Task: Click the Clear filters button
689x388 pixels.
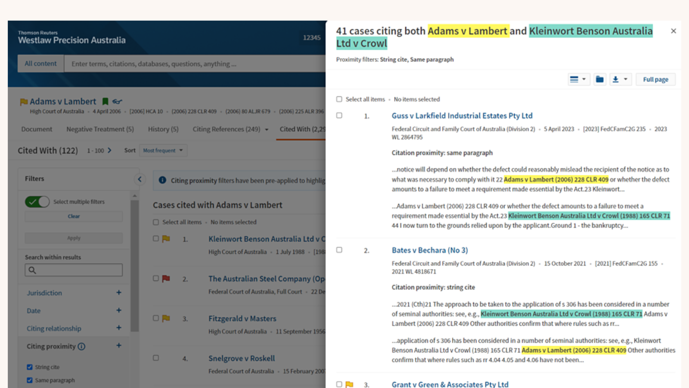Action: pos(74,216)
